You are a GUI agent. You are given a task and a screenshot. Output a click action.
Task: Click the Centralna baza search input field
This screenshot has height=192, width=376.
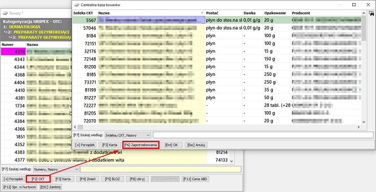[x=263, y=135]
